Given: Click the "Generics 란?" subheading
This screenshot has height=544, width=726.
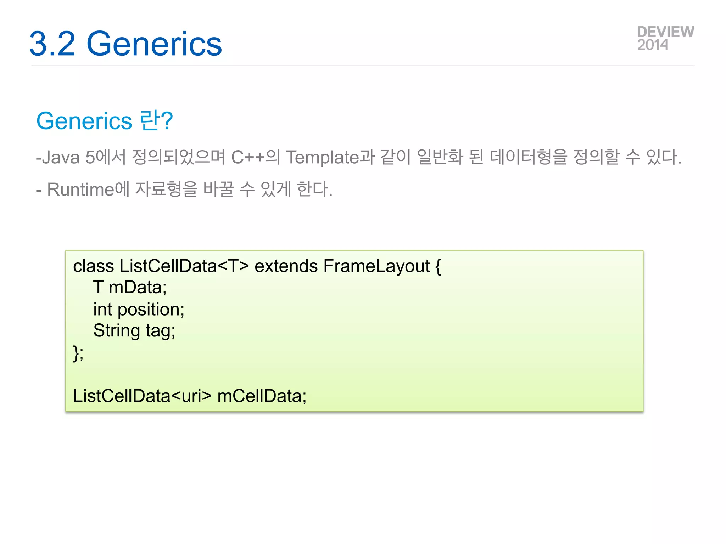Looking at the screenshot, I should pos(105,121).
